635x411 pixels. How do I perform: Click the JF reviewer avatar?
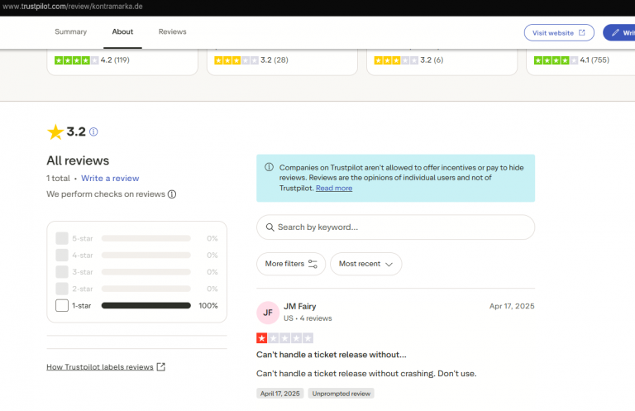268,313
